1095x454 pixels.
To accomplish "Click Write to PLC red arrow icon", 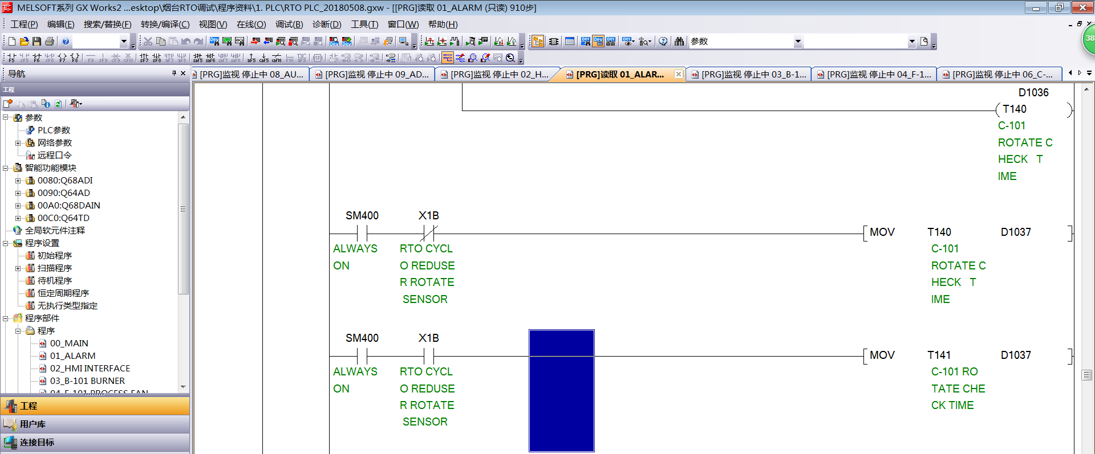I will pyautogui.click(x=255, y=42).
